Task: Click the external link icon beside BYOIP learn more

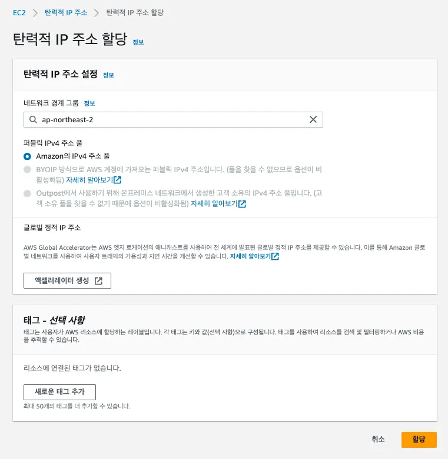Action: pos(118,180)
